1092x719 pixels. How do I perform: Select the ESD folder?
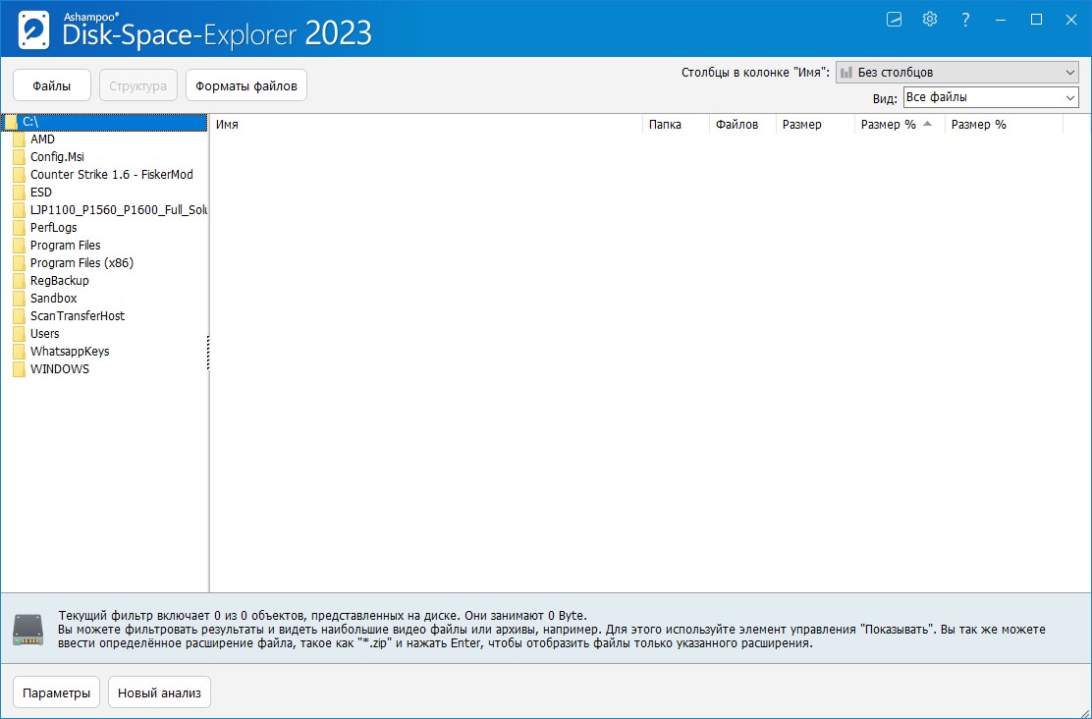pos(41,193)
